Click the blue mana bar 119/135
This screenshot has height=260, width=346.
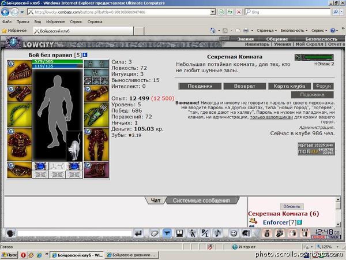pos(57,66)
